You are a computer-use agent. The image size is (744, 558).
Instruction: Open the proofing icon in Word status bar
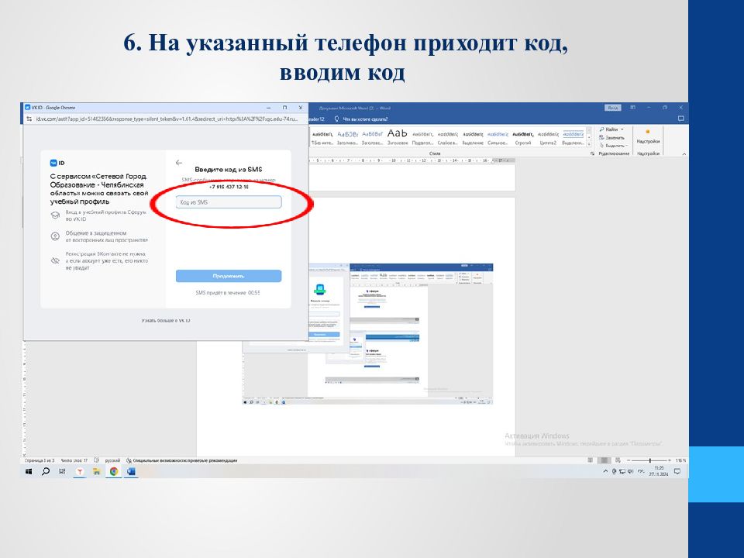pyautogui.click(x=97, y=460)
